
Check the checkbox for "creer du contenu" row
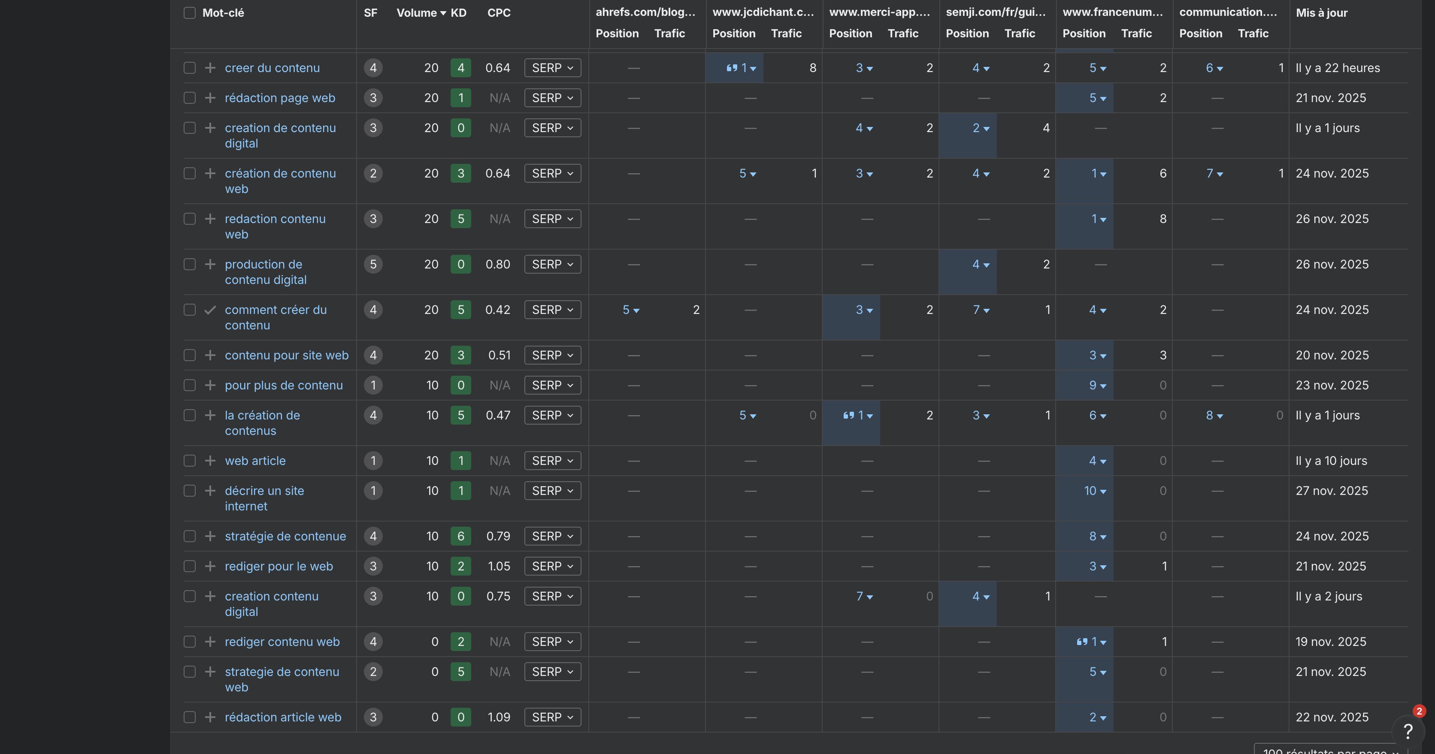pos(189,67)
